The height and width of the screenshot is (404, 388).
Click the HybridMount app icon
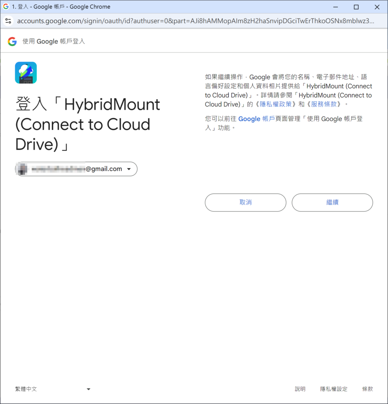click(x=26, y=73)
